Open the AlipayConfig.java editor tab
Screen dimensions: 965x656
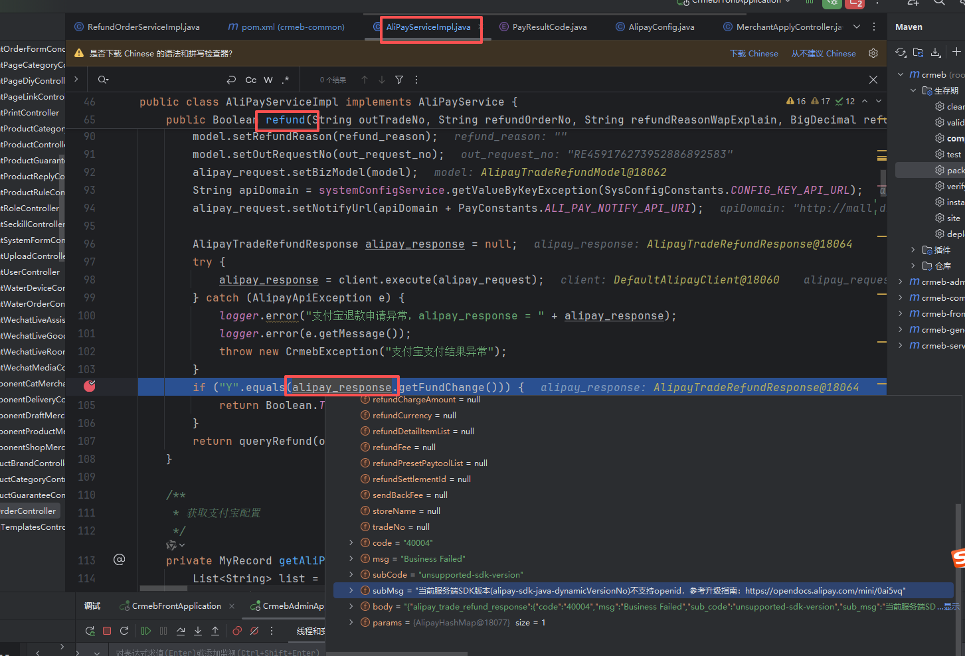coord(661,27)
